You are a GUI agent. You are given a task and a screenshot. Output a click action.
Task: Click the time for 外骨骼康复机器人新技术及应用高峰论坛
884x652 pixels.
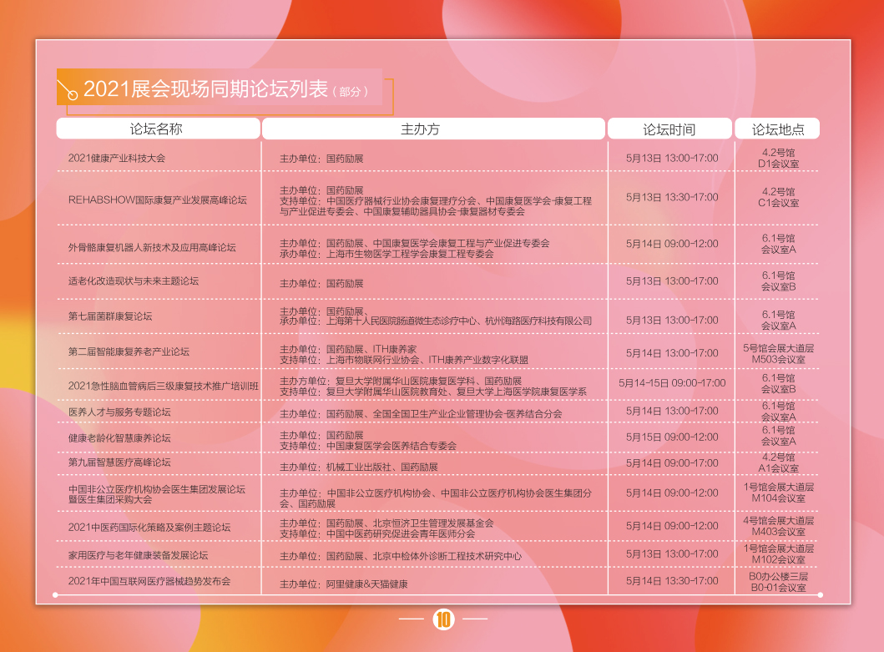click(672, 244)
